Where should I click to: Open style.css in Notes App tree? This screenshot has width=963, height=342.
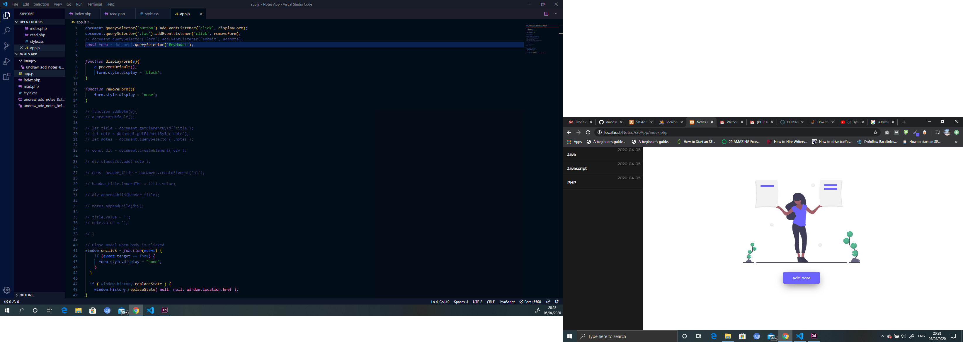click(x=40, y=93)
